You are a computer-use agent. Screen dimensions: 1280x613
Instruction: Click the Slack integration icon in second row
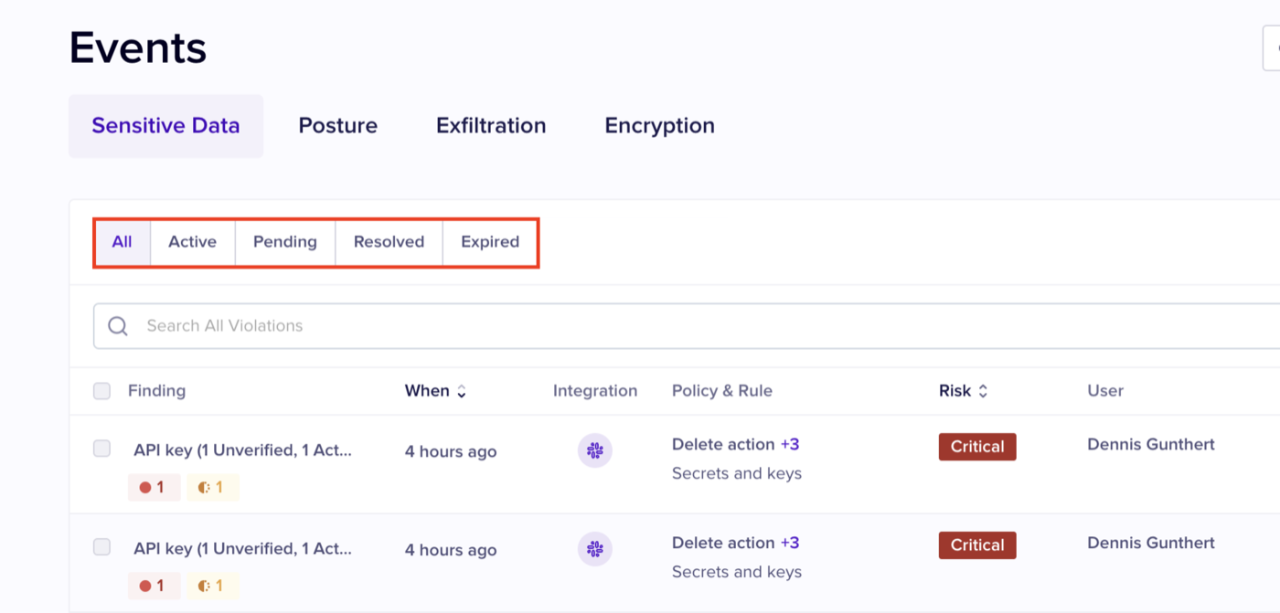[x=595, y=549]
